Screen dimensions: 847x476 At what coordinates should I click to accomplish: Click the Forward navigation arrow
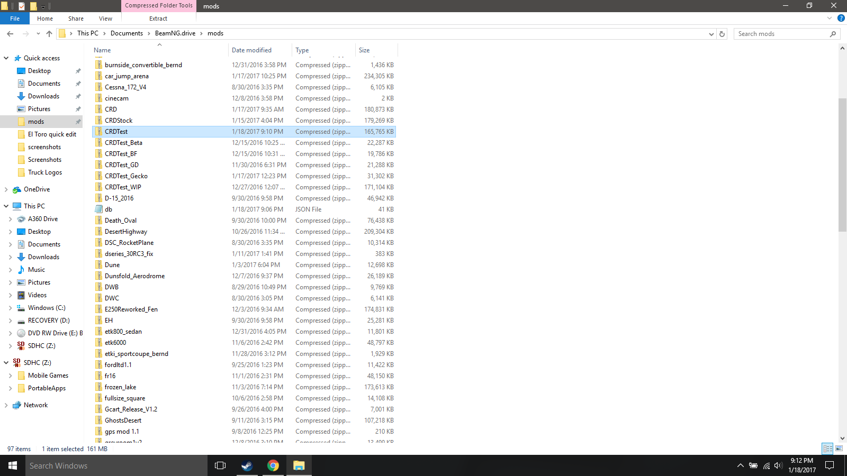pos(25,33)
